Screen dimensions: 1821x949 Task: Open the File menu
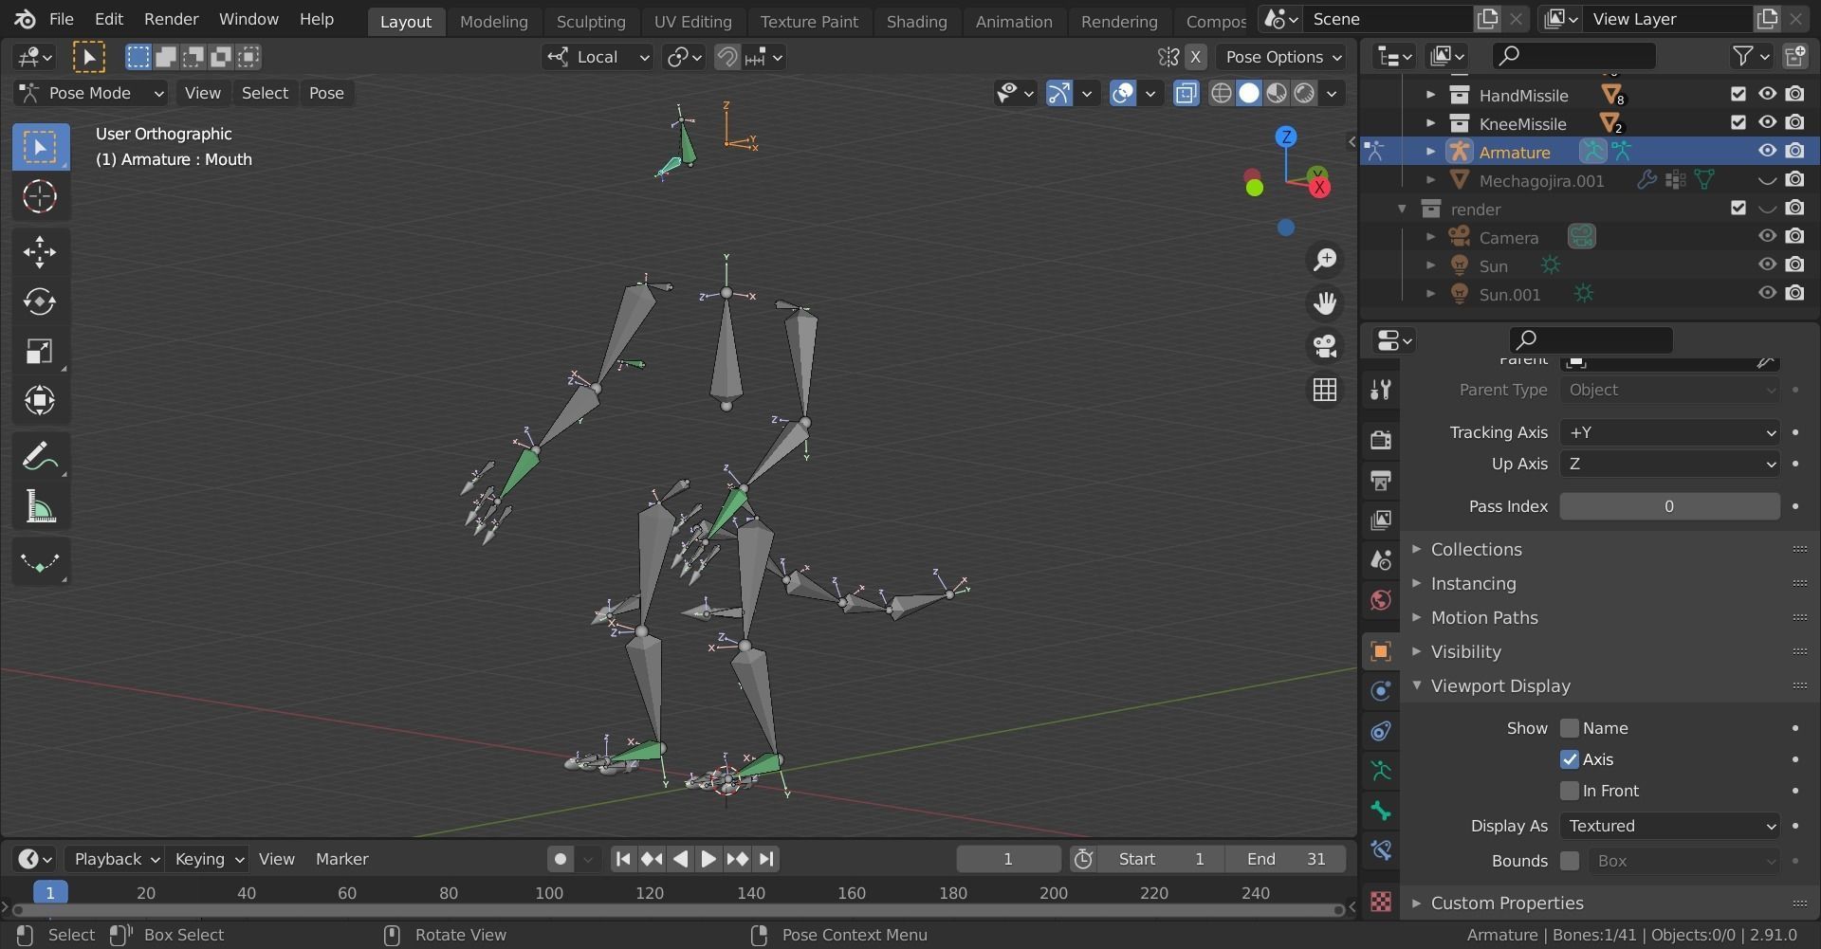[61, 19]
